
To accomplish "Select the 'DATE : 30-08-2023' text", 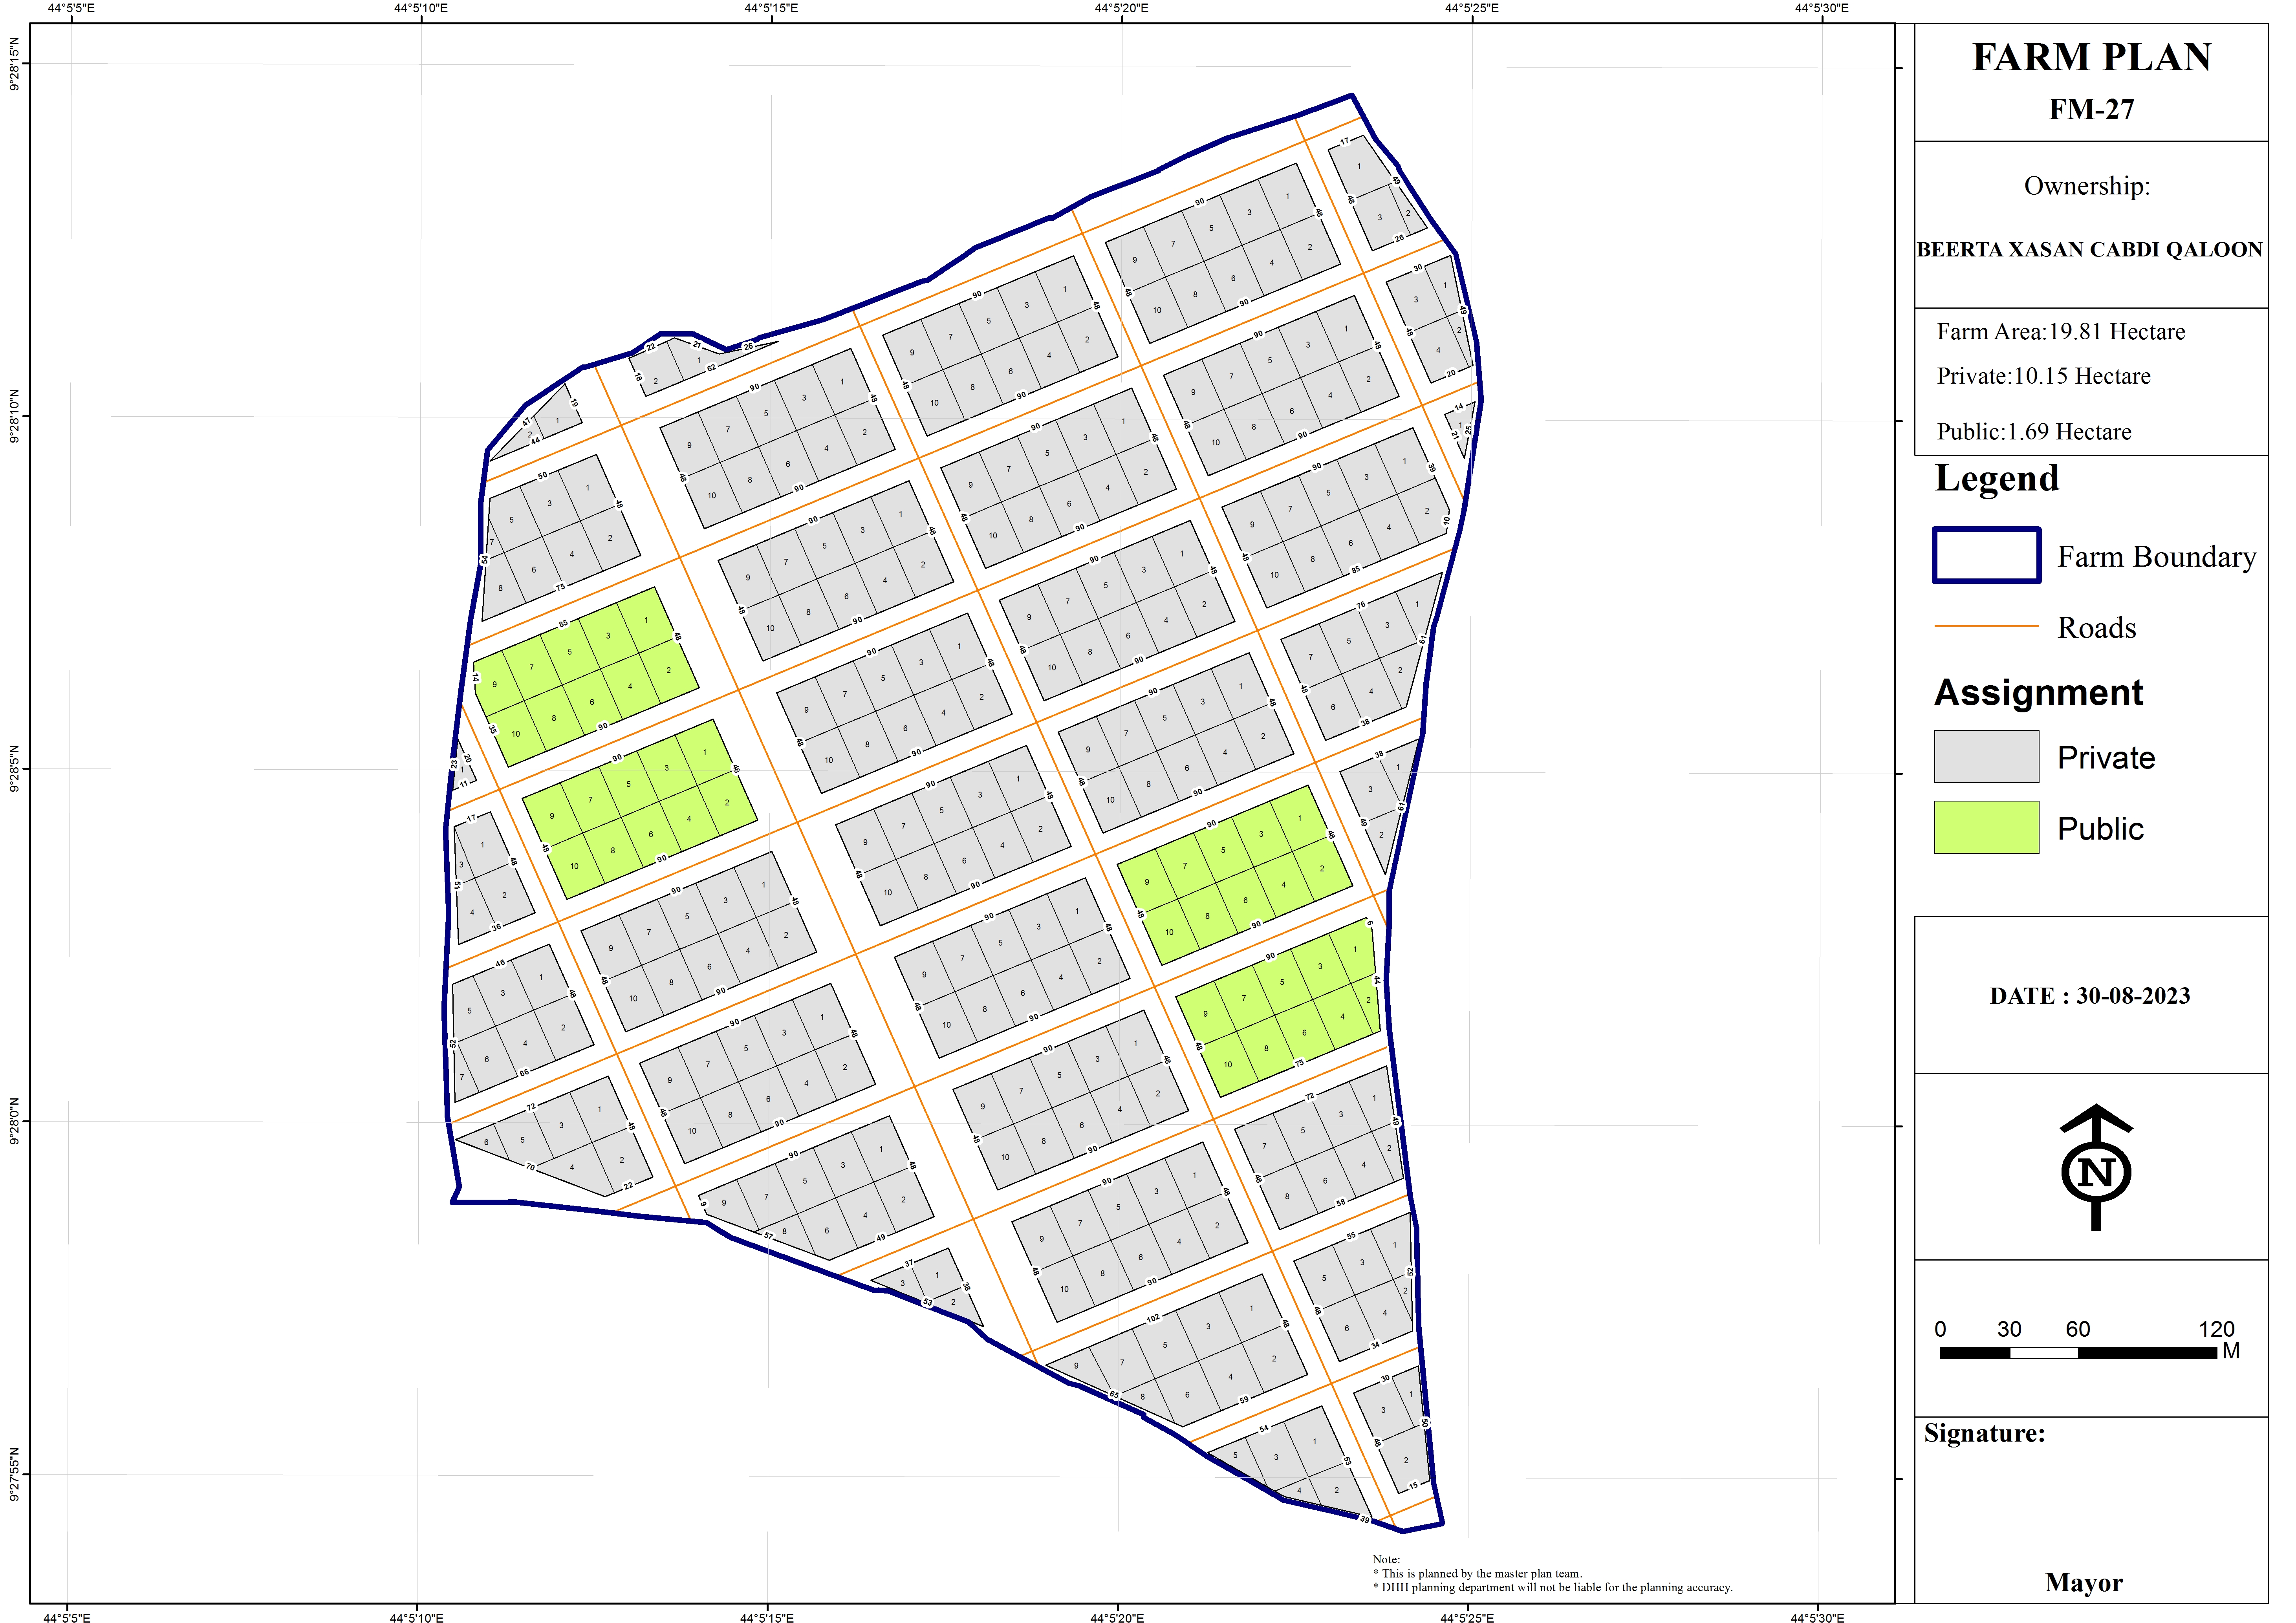I will pos(2089,996).
